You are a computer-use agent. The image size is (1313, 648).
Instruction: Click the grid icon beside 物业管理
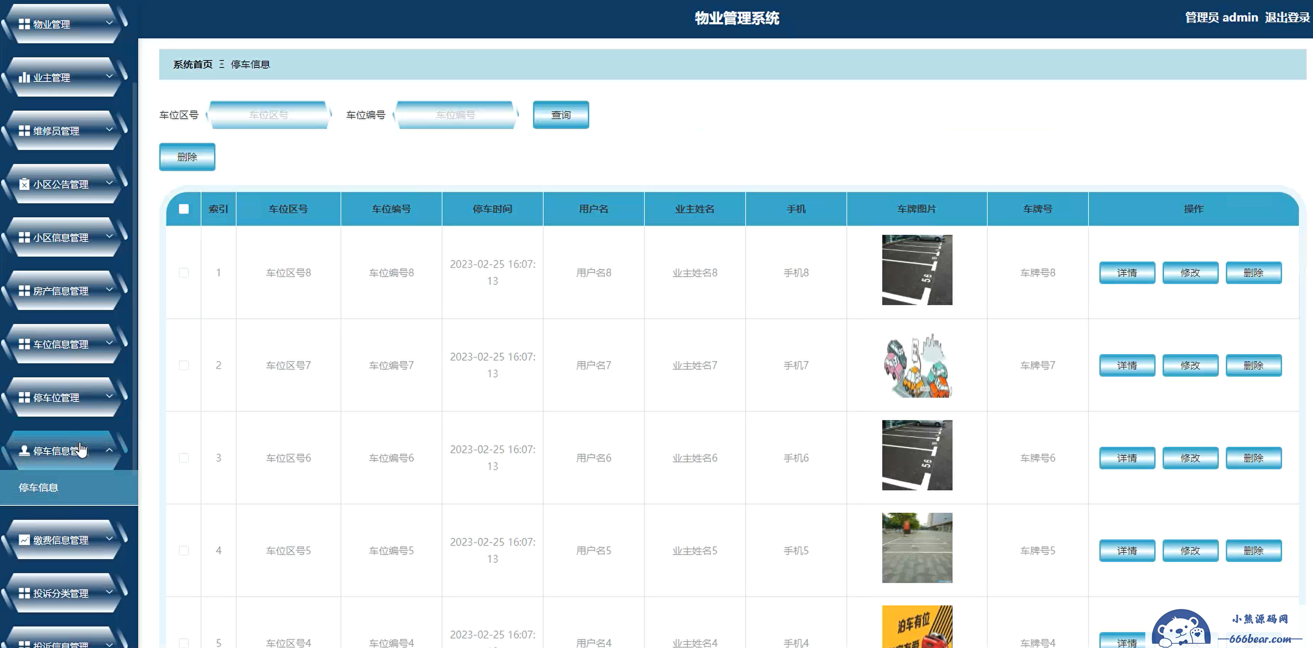pyautogui.click(x=24, y=24)
